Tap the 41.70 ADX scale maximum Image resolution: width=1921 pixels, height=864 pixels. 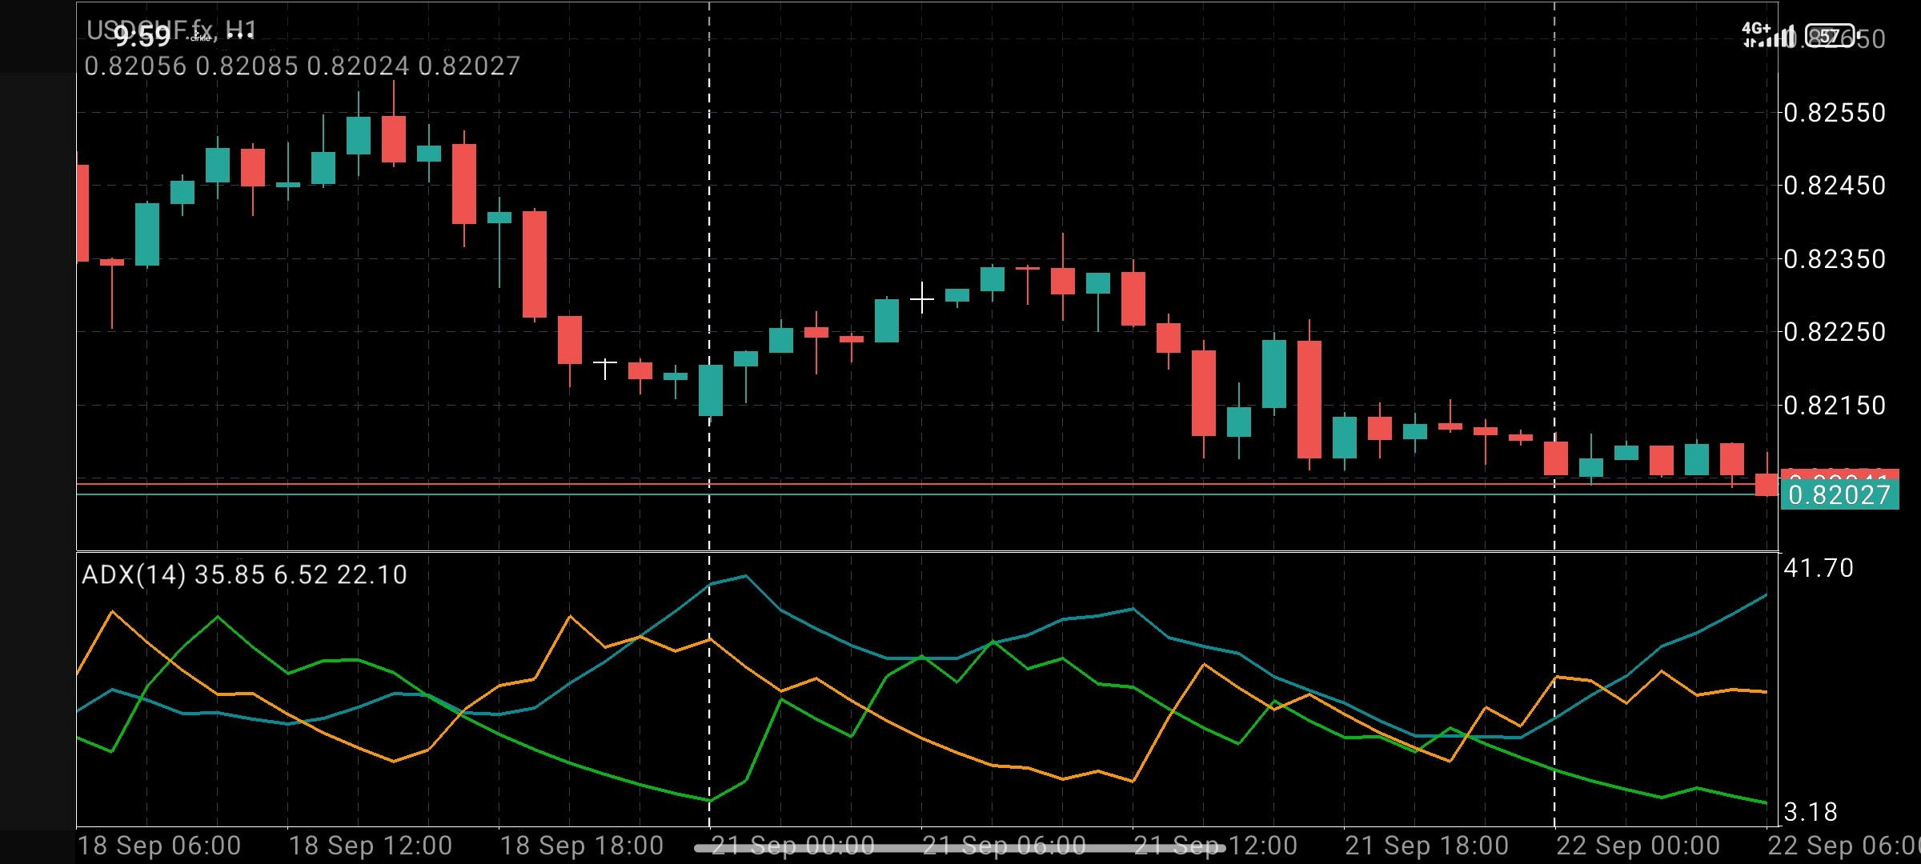pos(1819,568)
